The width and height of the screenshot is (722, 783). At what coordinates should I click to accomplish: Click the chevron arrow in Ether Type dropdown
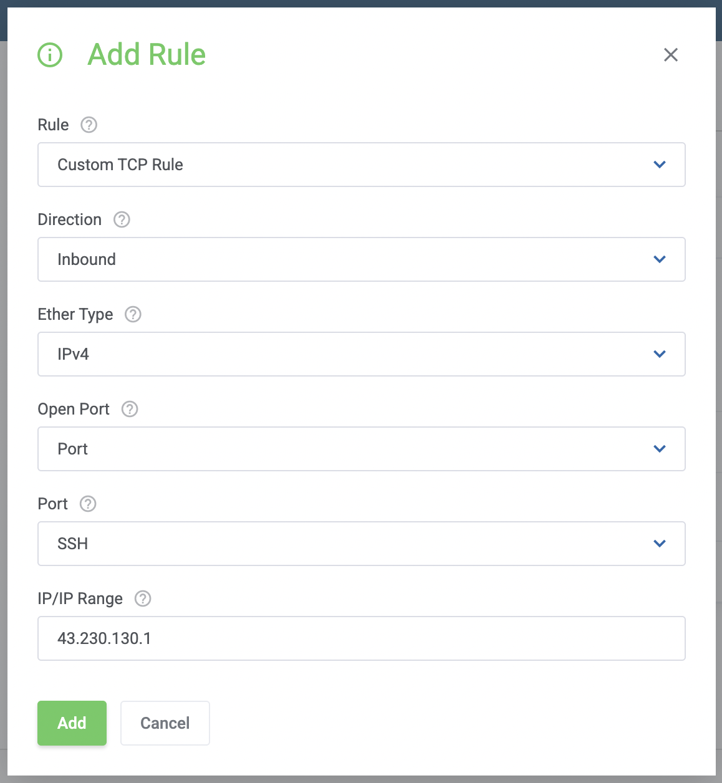coord(660,354)
